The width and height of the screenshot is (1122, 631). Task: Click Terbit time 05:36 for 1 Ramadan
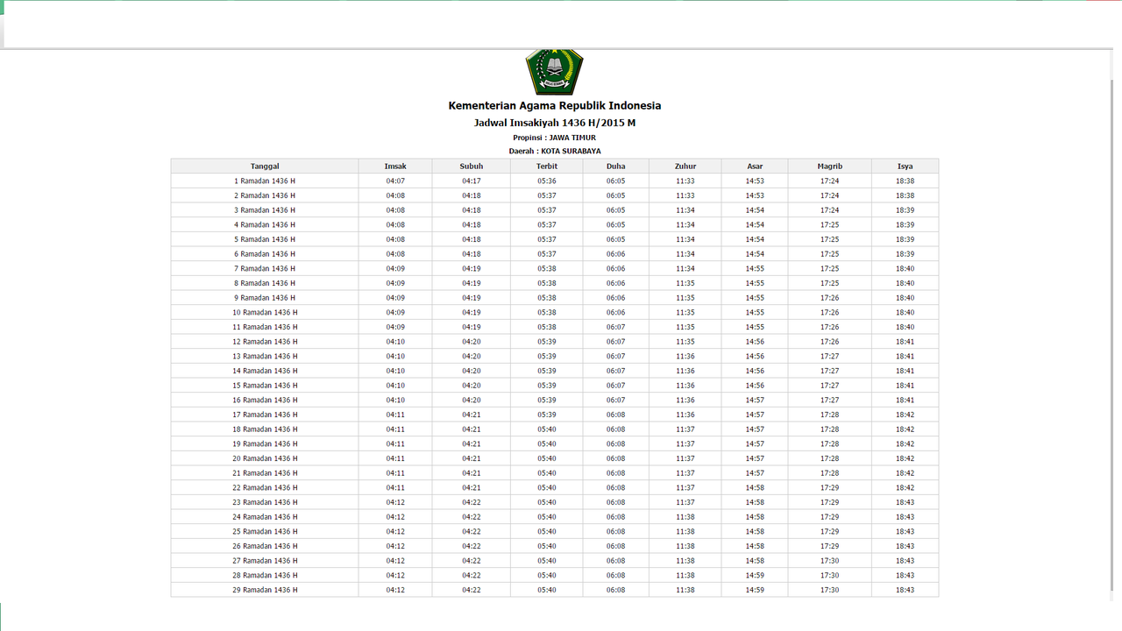coord(547,181)
